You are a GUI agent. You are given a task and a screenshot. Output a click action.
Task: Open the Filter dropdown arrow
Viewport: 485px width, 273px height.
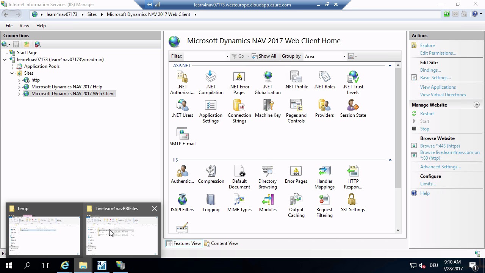[x=227, y=56]
